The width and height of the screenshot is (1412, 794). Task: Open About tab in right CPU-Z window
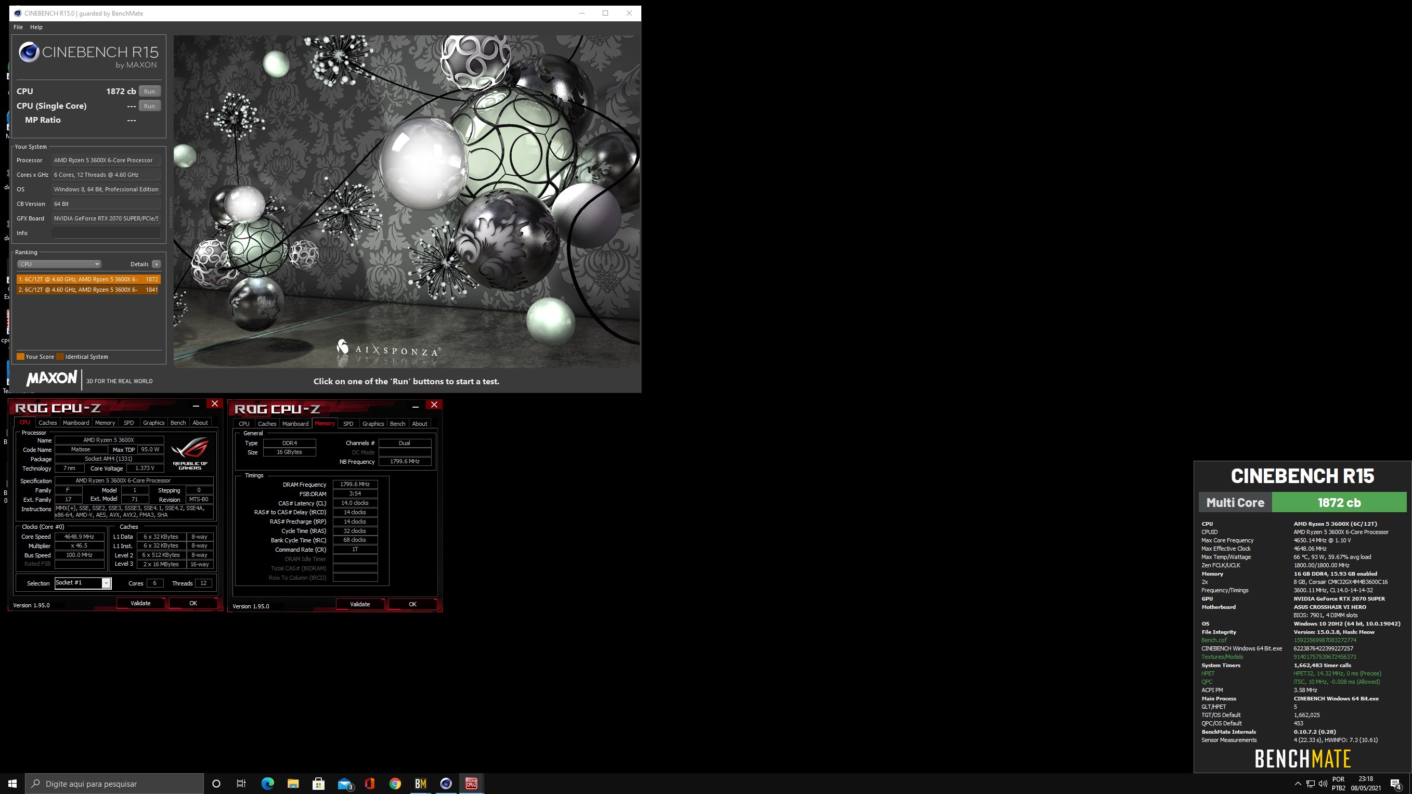[x=419, y=424]
